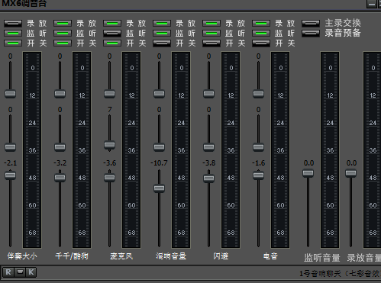Click the status text 1号音响聊天
Viewport: 381px width, 283px height.
[320, 274]
